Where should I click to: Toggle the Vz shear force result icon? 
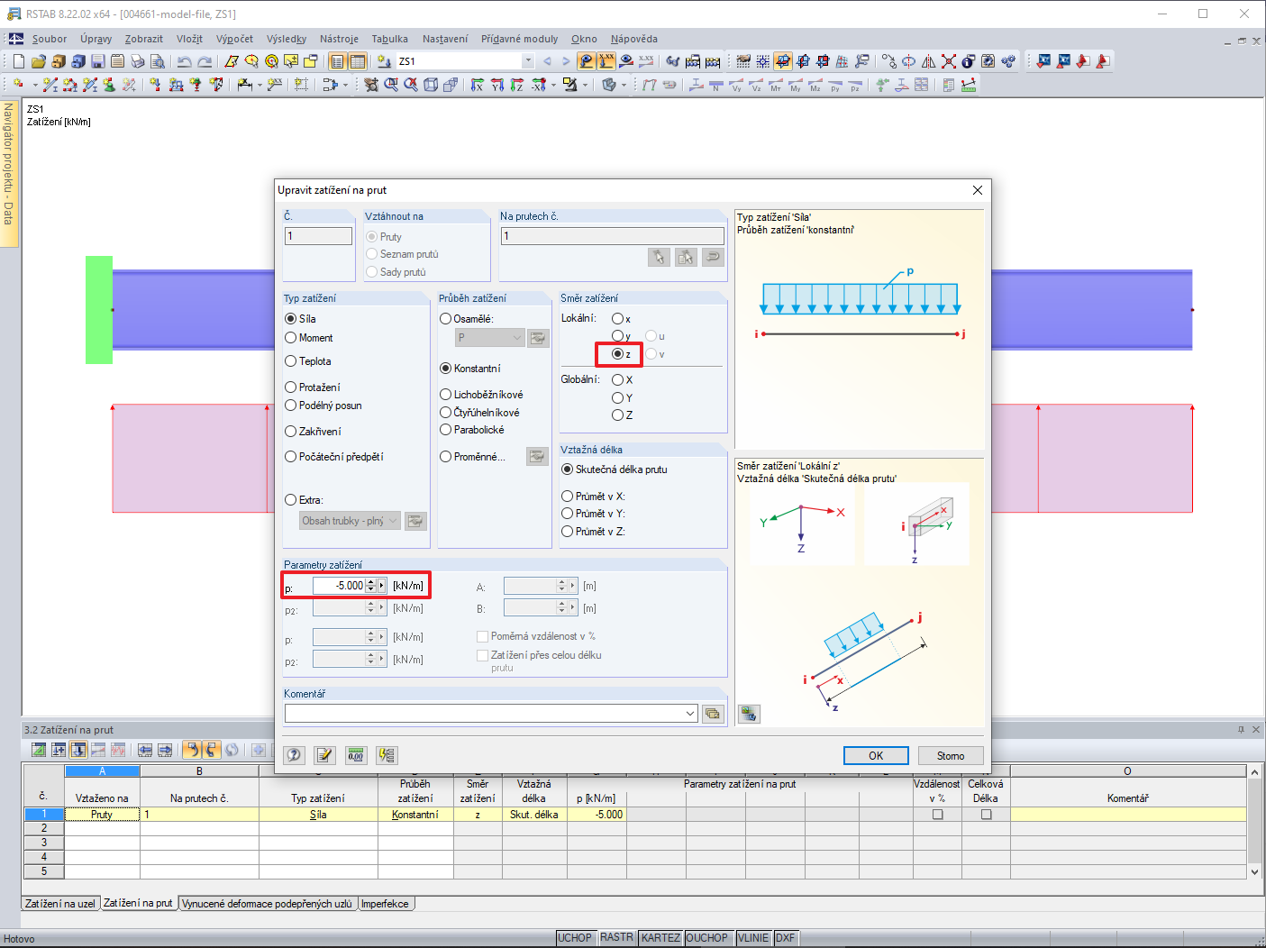click(756, 85)
